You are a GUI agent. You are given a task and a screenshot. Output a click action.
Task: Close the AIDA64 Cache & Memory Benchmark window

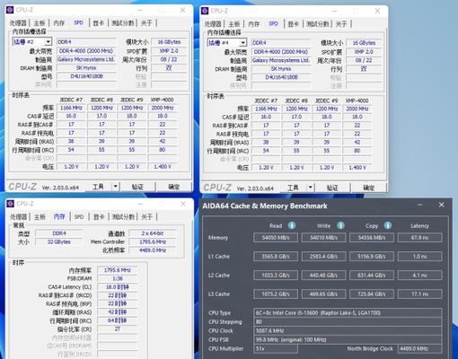click(x=441, y=205)
